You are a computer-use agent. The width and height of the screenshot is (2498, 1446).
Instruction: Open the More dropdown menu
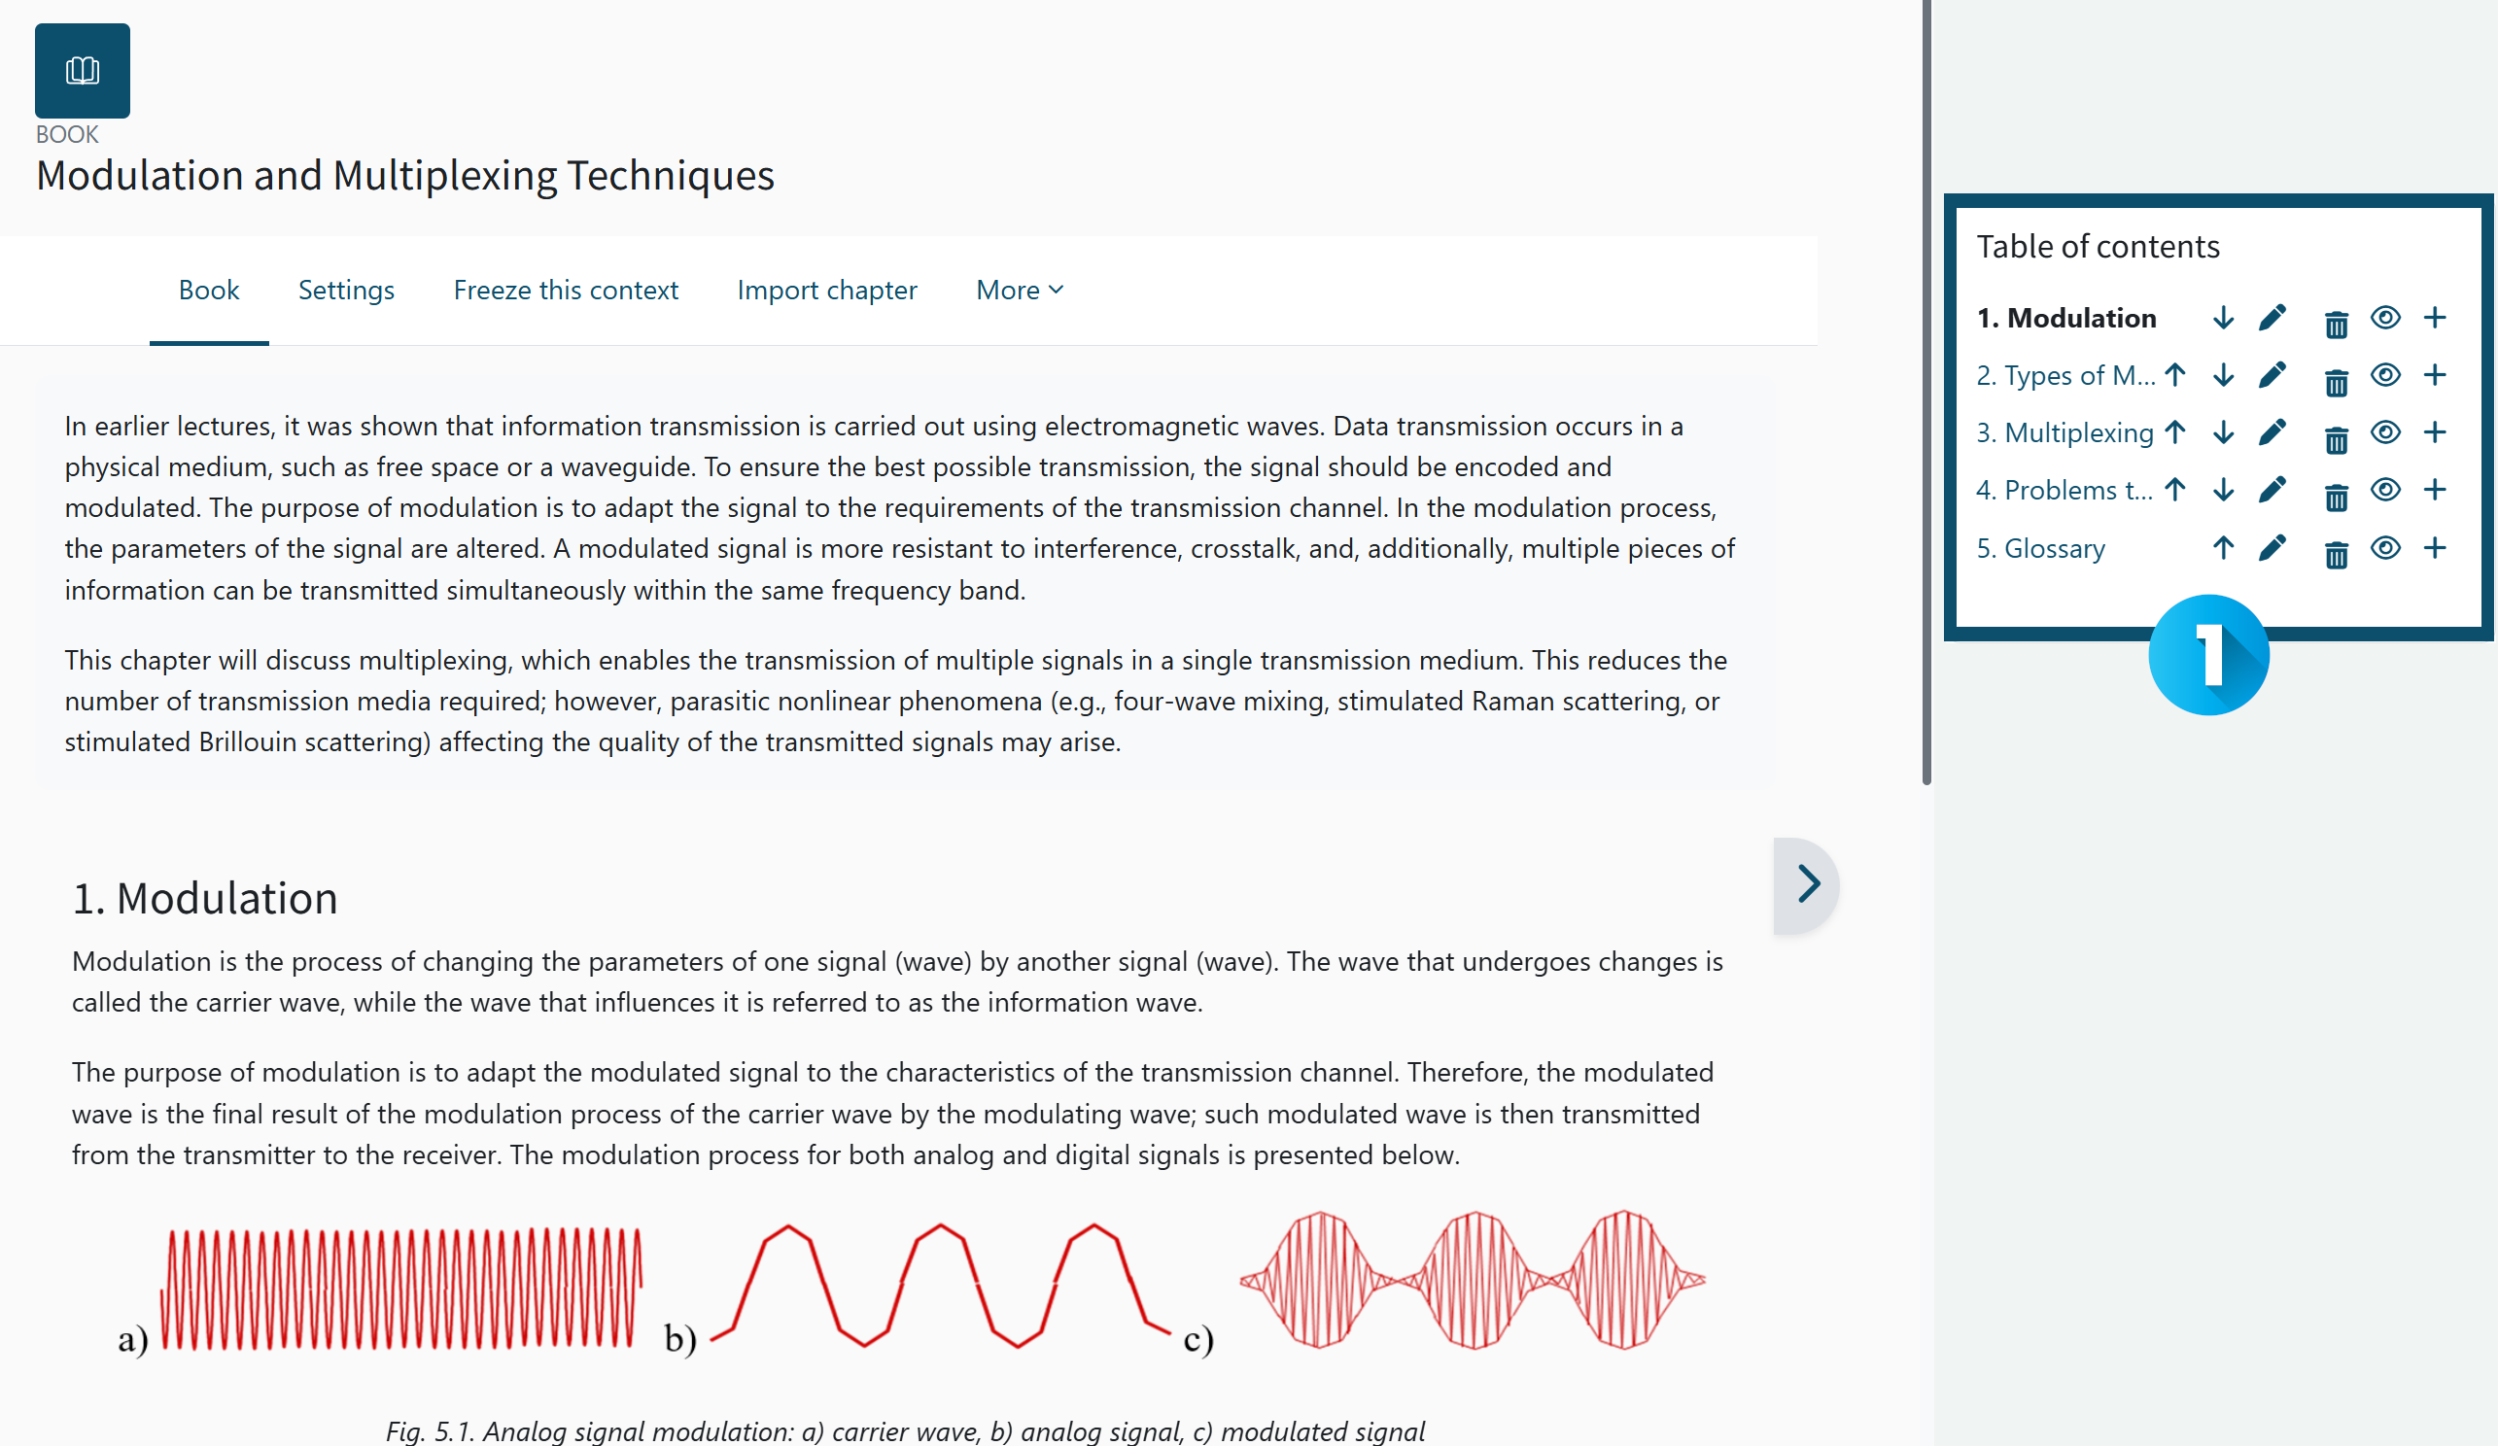[1019, 291]
